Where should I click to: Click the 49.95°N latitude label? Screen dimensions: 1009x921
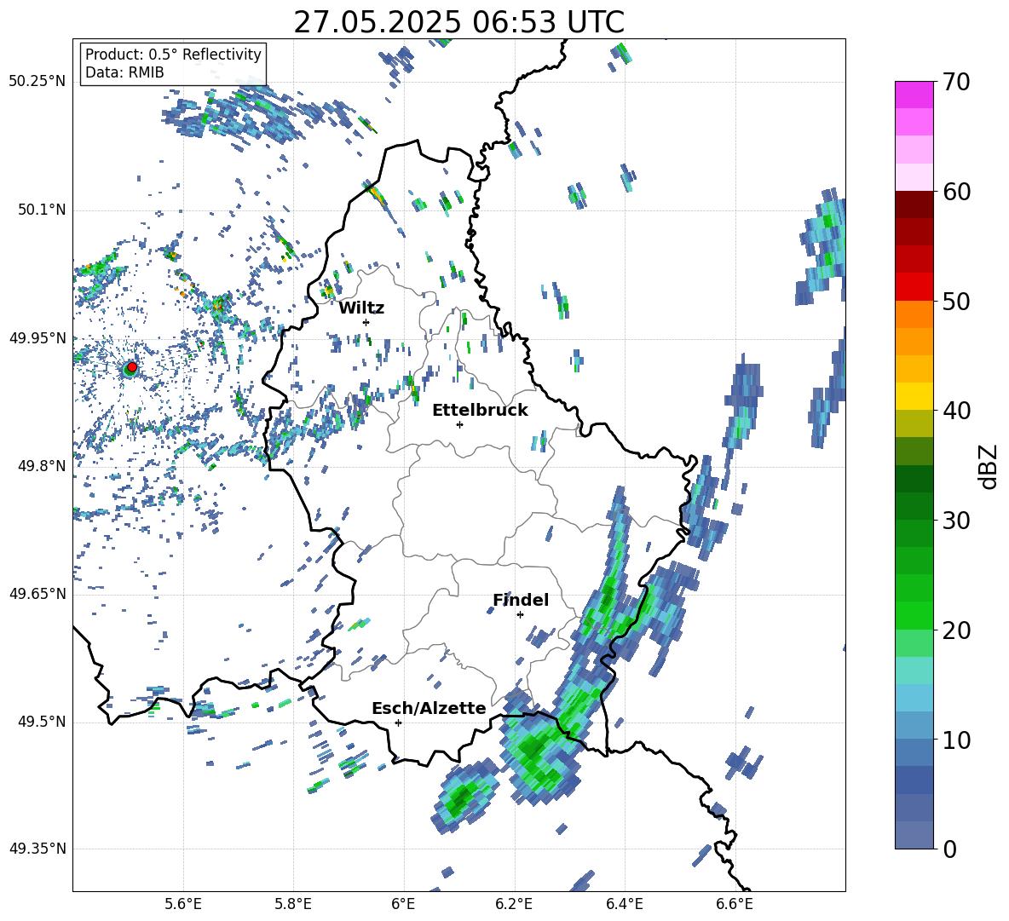tap(37, 337)
